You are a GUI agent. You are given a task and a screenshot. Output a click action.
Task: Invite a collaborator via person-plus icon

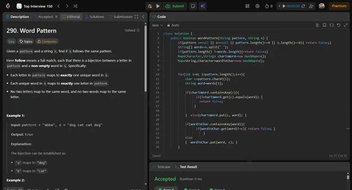tap(311, 6)
